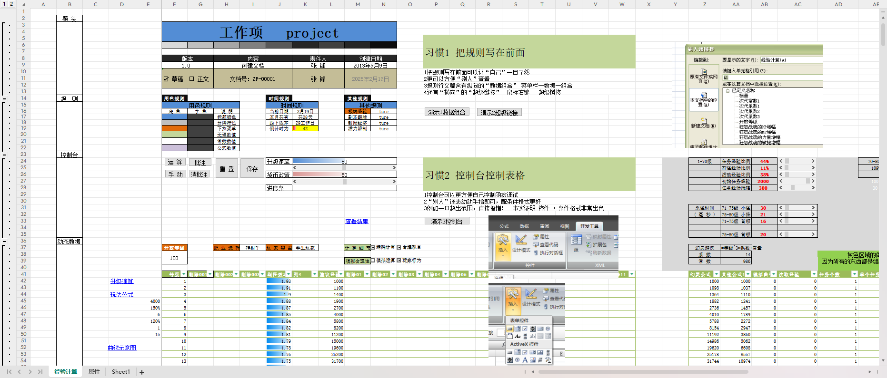Click left arrow beside 75-80级 首领 20
The height and width of the screenshot is (378, 887).
tap(781, 234)
